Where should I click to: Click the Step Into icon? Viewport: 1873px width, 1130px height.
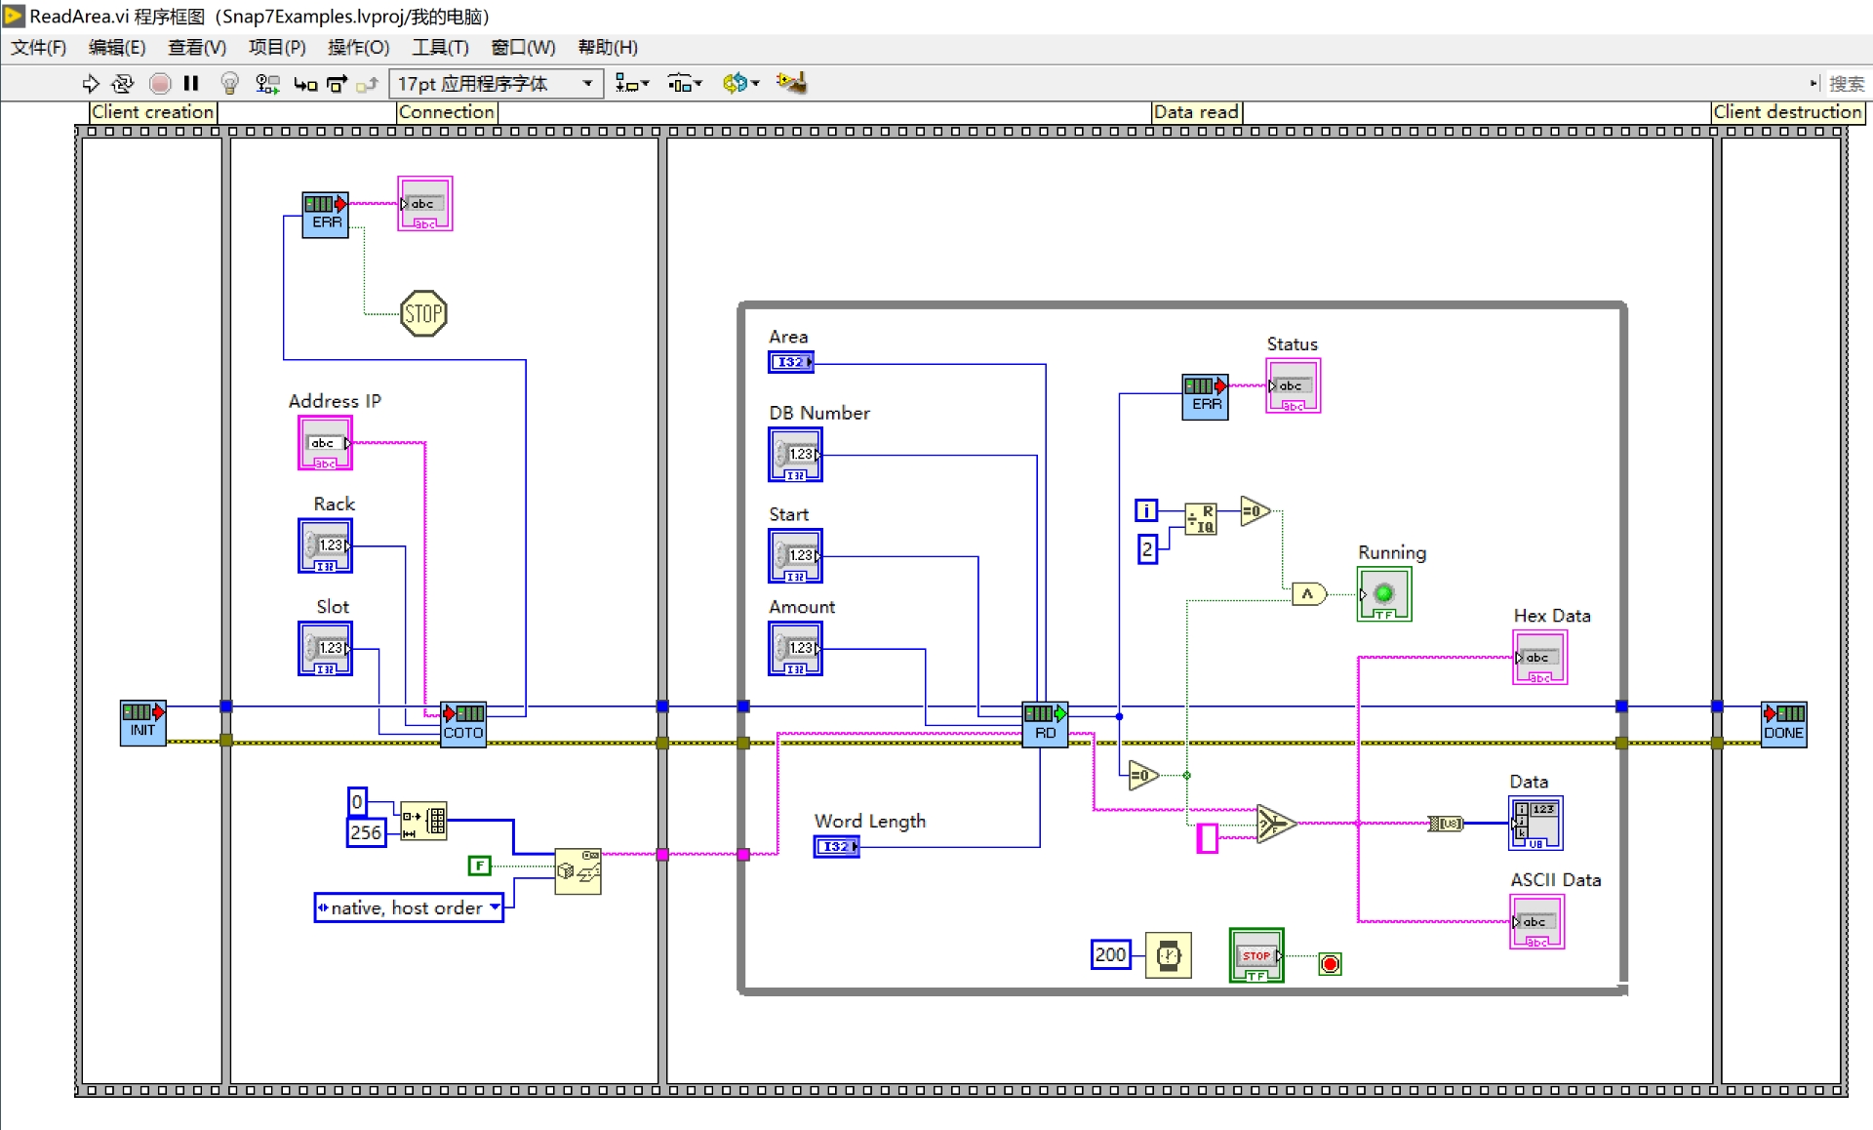pos(304,84)
